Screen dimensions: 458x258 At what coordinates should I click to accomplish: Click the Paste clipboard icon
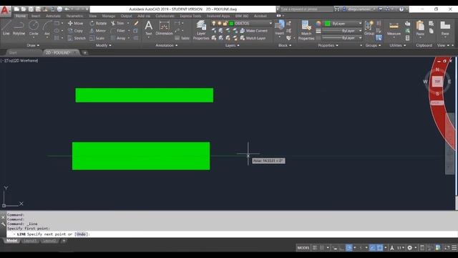(x=420, y=28)
